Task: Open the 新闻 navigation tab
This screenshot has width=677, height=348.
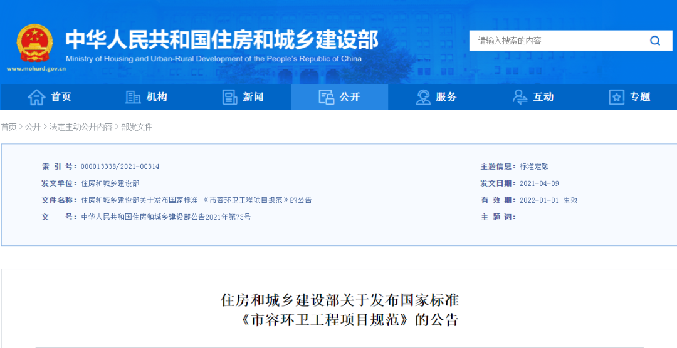Action: pyautogui.click(x=242, y=97)
